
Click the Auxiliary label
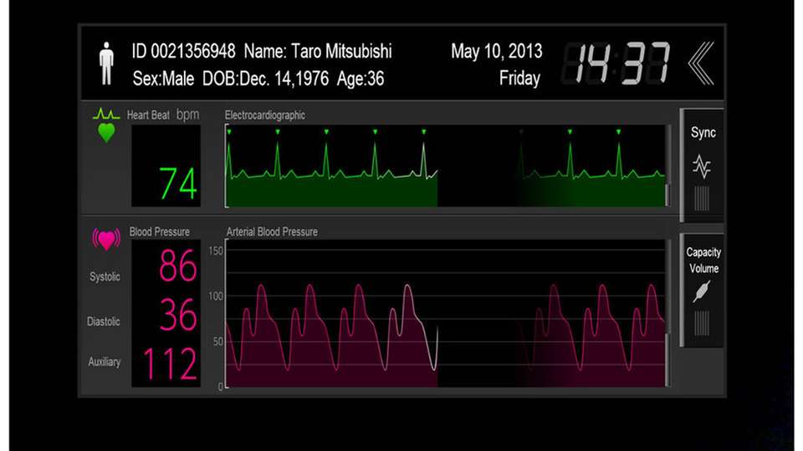(104, 362)
